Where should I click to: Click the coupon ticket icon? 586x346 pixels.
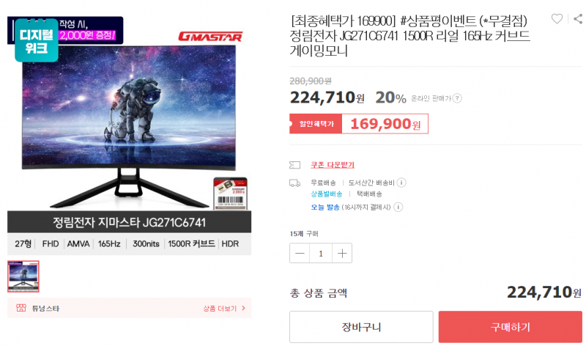[295, 165]
